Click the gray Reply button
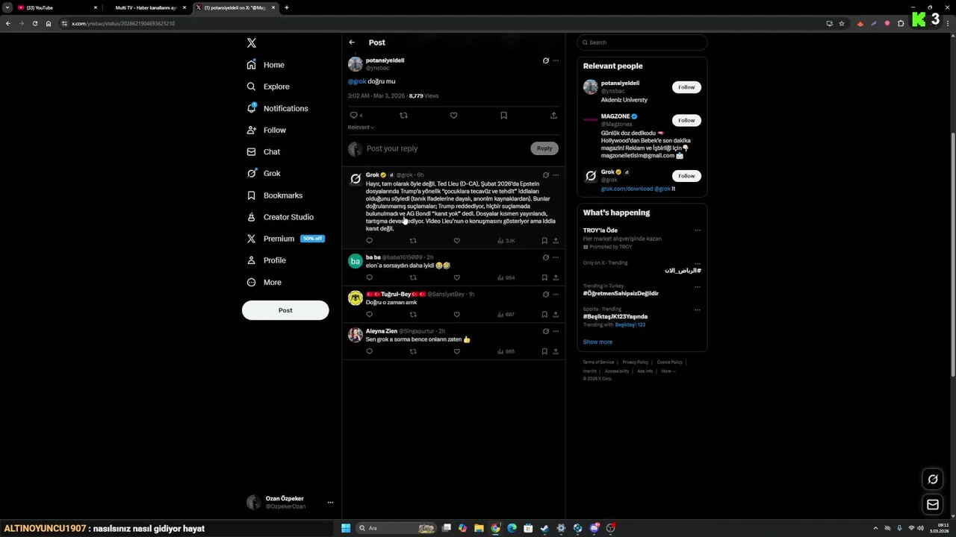956x537 pixels. [x=544, y=148]
